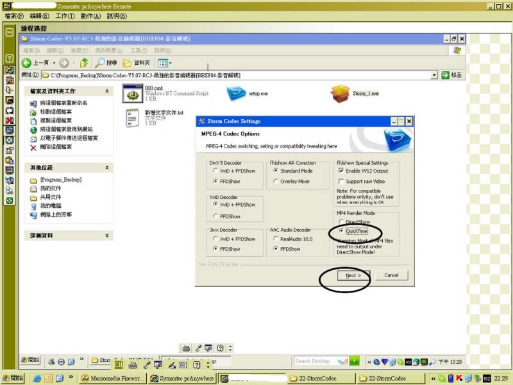The image size is (513, 385).
Task: Click Explorer Forward arrow button
Action: tap(64, 63)
